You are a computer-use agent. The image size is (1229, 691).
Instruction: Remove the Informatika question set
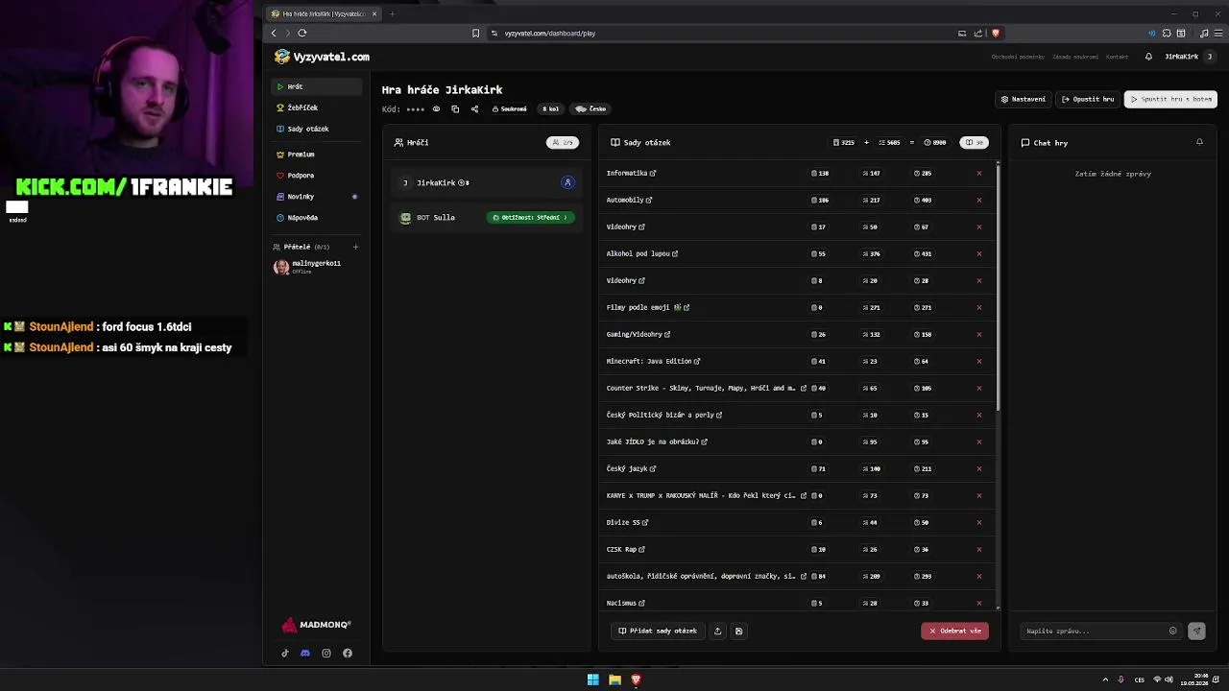point(979,174)
